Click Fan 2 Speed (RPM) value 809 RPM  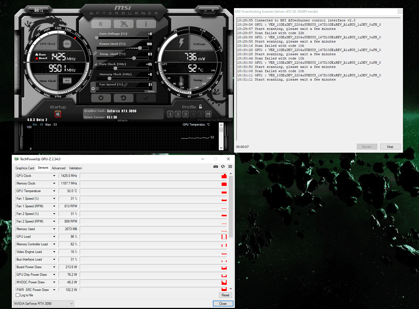pos(68,221)
